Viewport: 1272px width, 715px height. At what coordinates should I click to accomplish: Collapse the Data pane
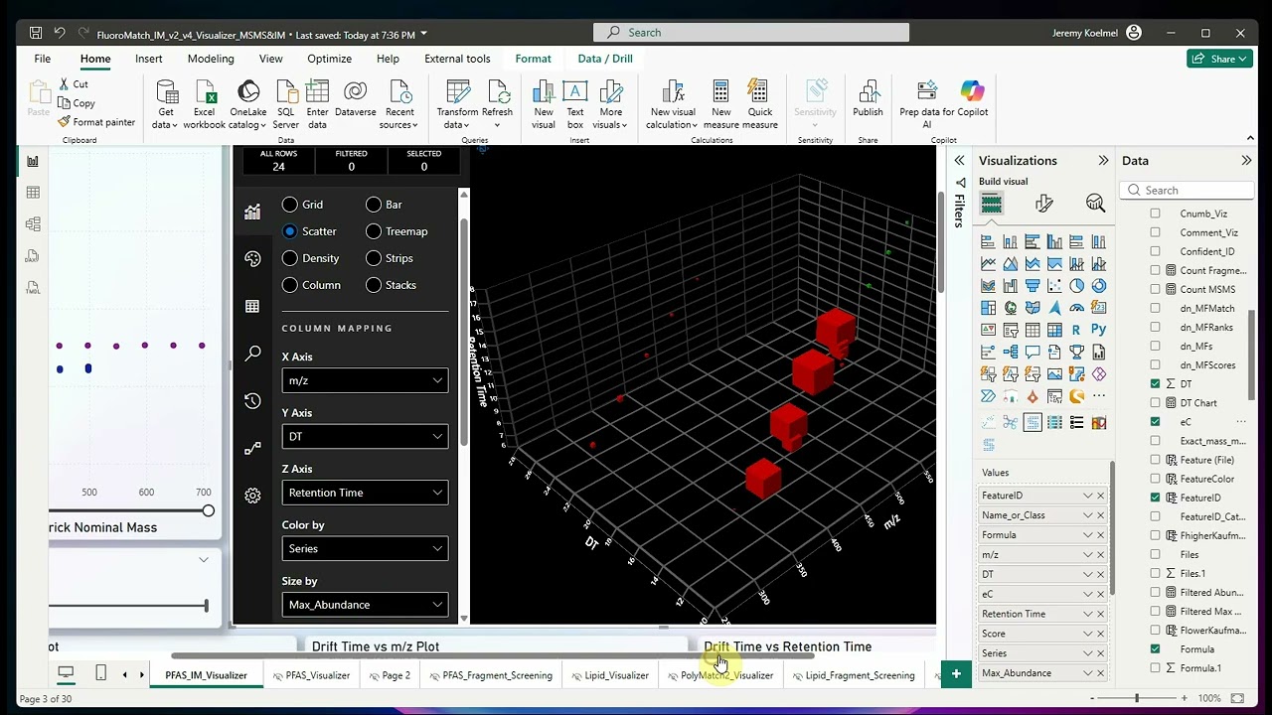[1246, 161]
